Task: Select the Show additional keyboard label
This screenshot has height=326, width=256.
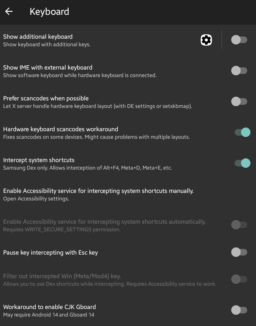Action: tap(38, 37)
